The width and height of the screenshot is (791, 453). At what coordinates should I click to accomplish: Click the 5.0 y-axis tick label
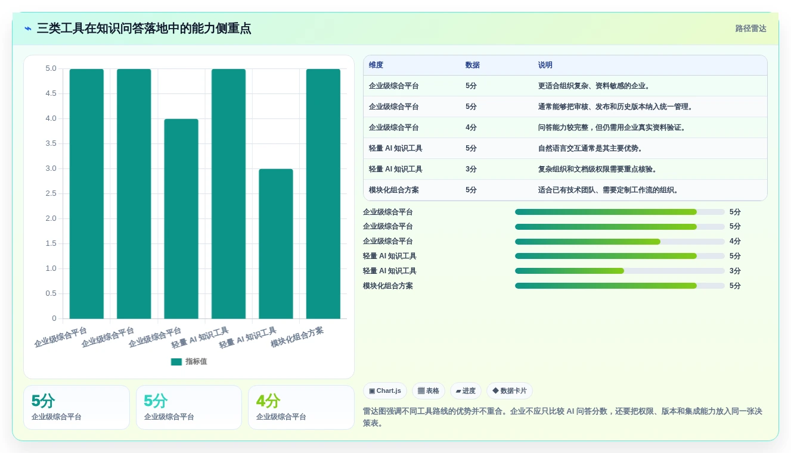[x=51, y=68]
